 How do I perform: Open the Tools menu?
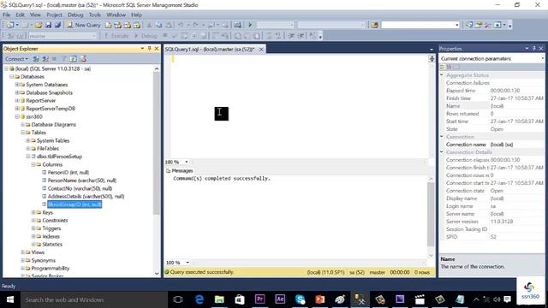(95, 15)
